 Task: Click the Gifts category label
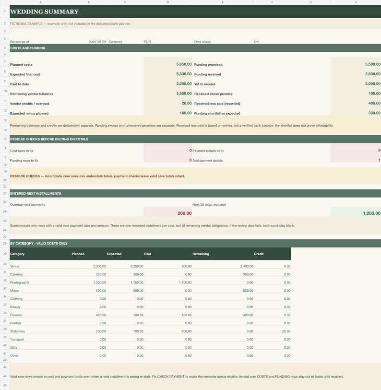coord(13,347)
